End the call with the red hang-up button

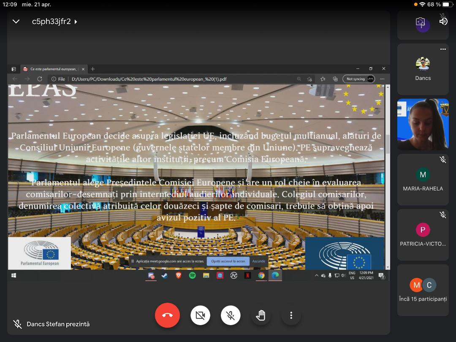coord(167,315)
